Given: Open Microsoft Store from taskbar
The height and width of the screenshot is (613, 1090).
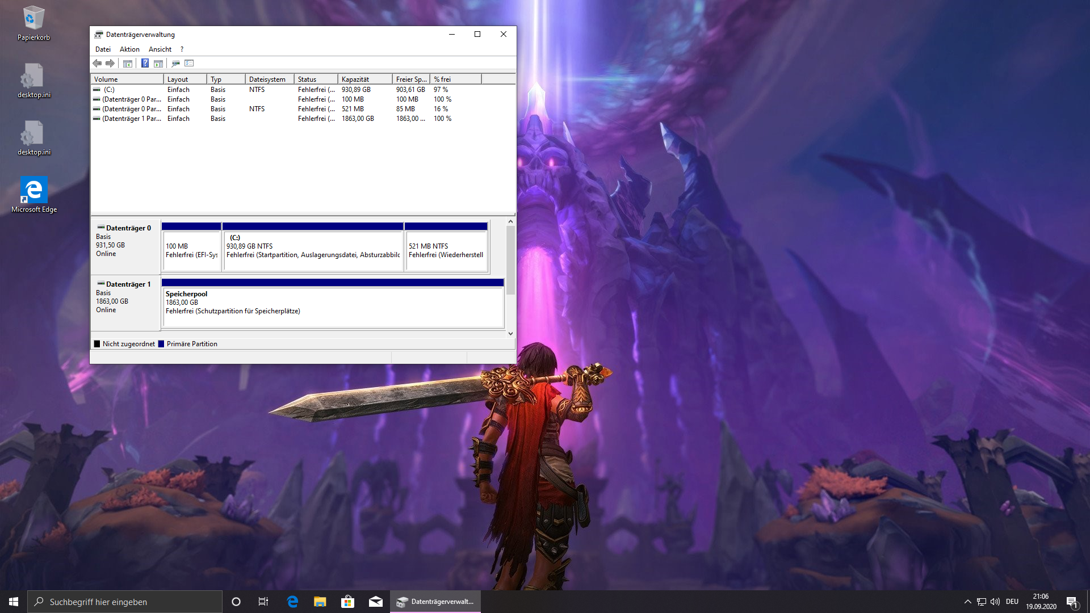Looking at the screenshot, I should [x=347, y=602].
